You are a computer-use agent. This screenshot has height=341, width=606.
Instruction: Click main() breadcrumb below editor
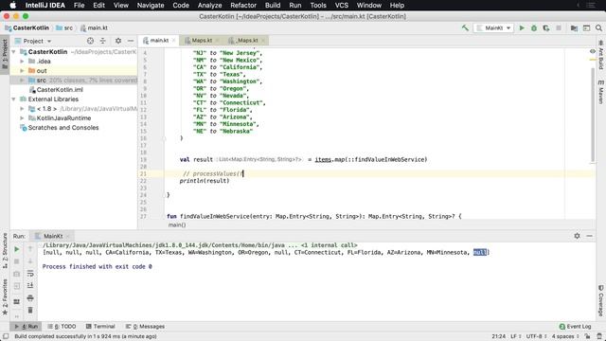pos(177,225)
